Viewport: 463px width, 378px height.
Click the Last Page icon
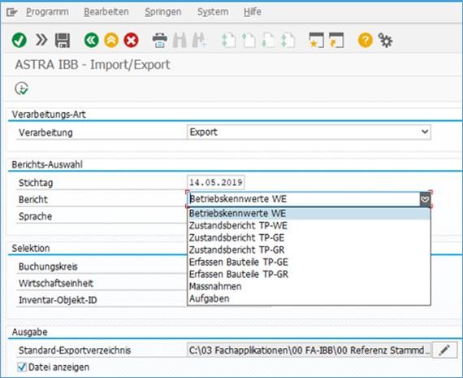288,41
